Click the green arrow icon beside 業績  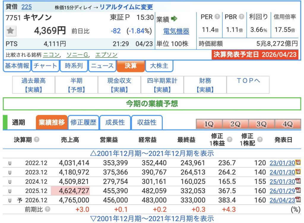(174, 19)
